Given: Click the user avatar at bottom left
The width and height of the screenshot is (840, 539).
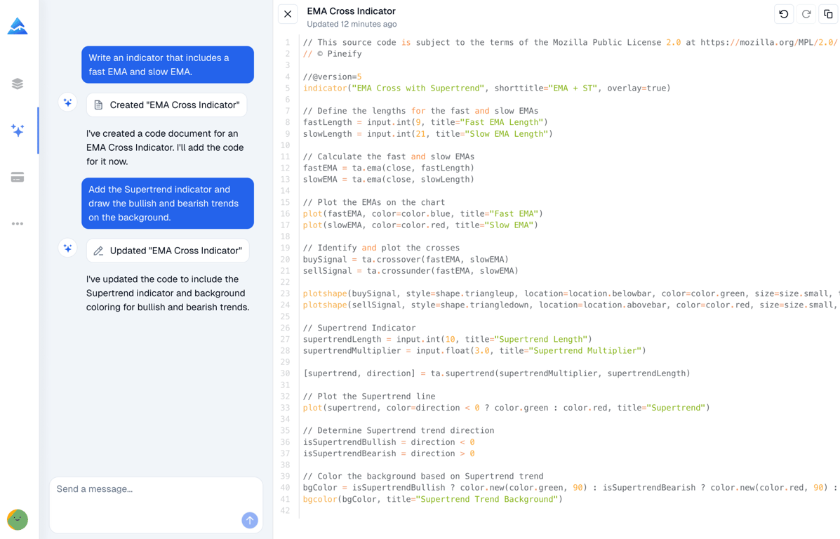Looking at the screenshot, I should tap(18, 519).
